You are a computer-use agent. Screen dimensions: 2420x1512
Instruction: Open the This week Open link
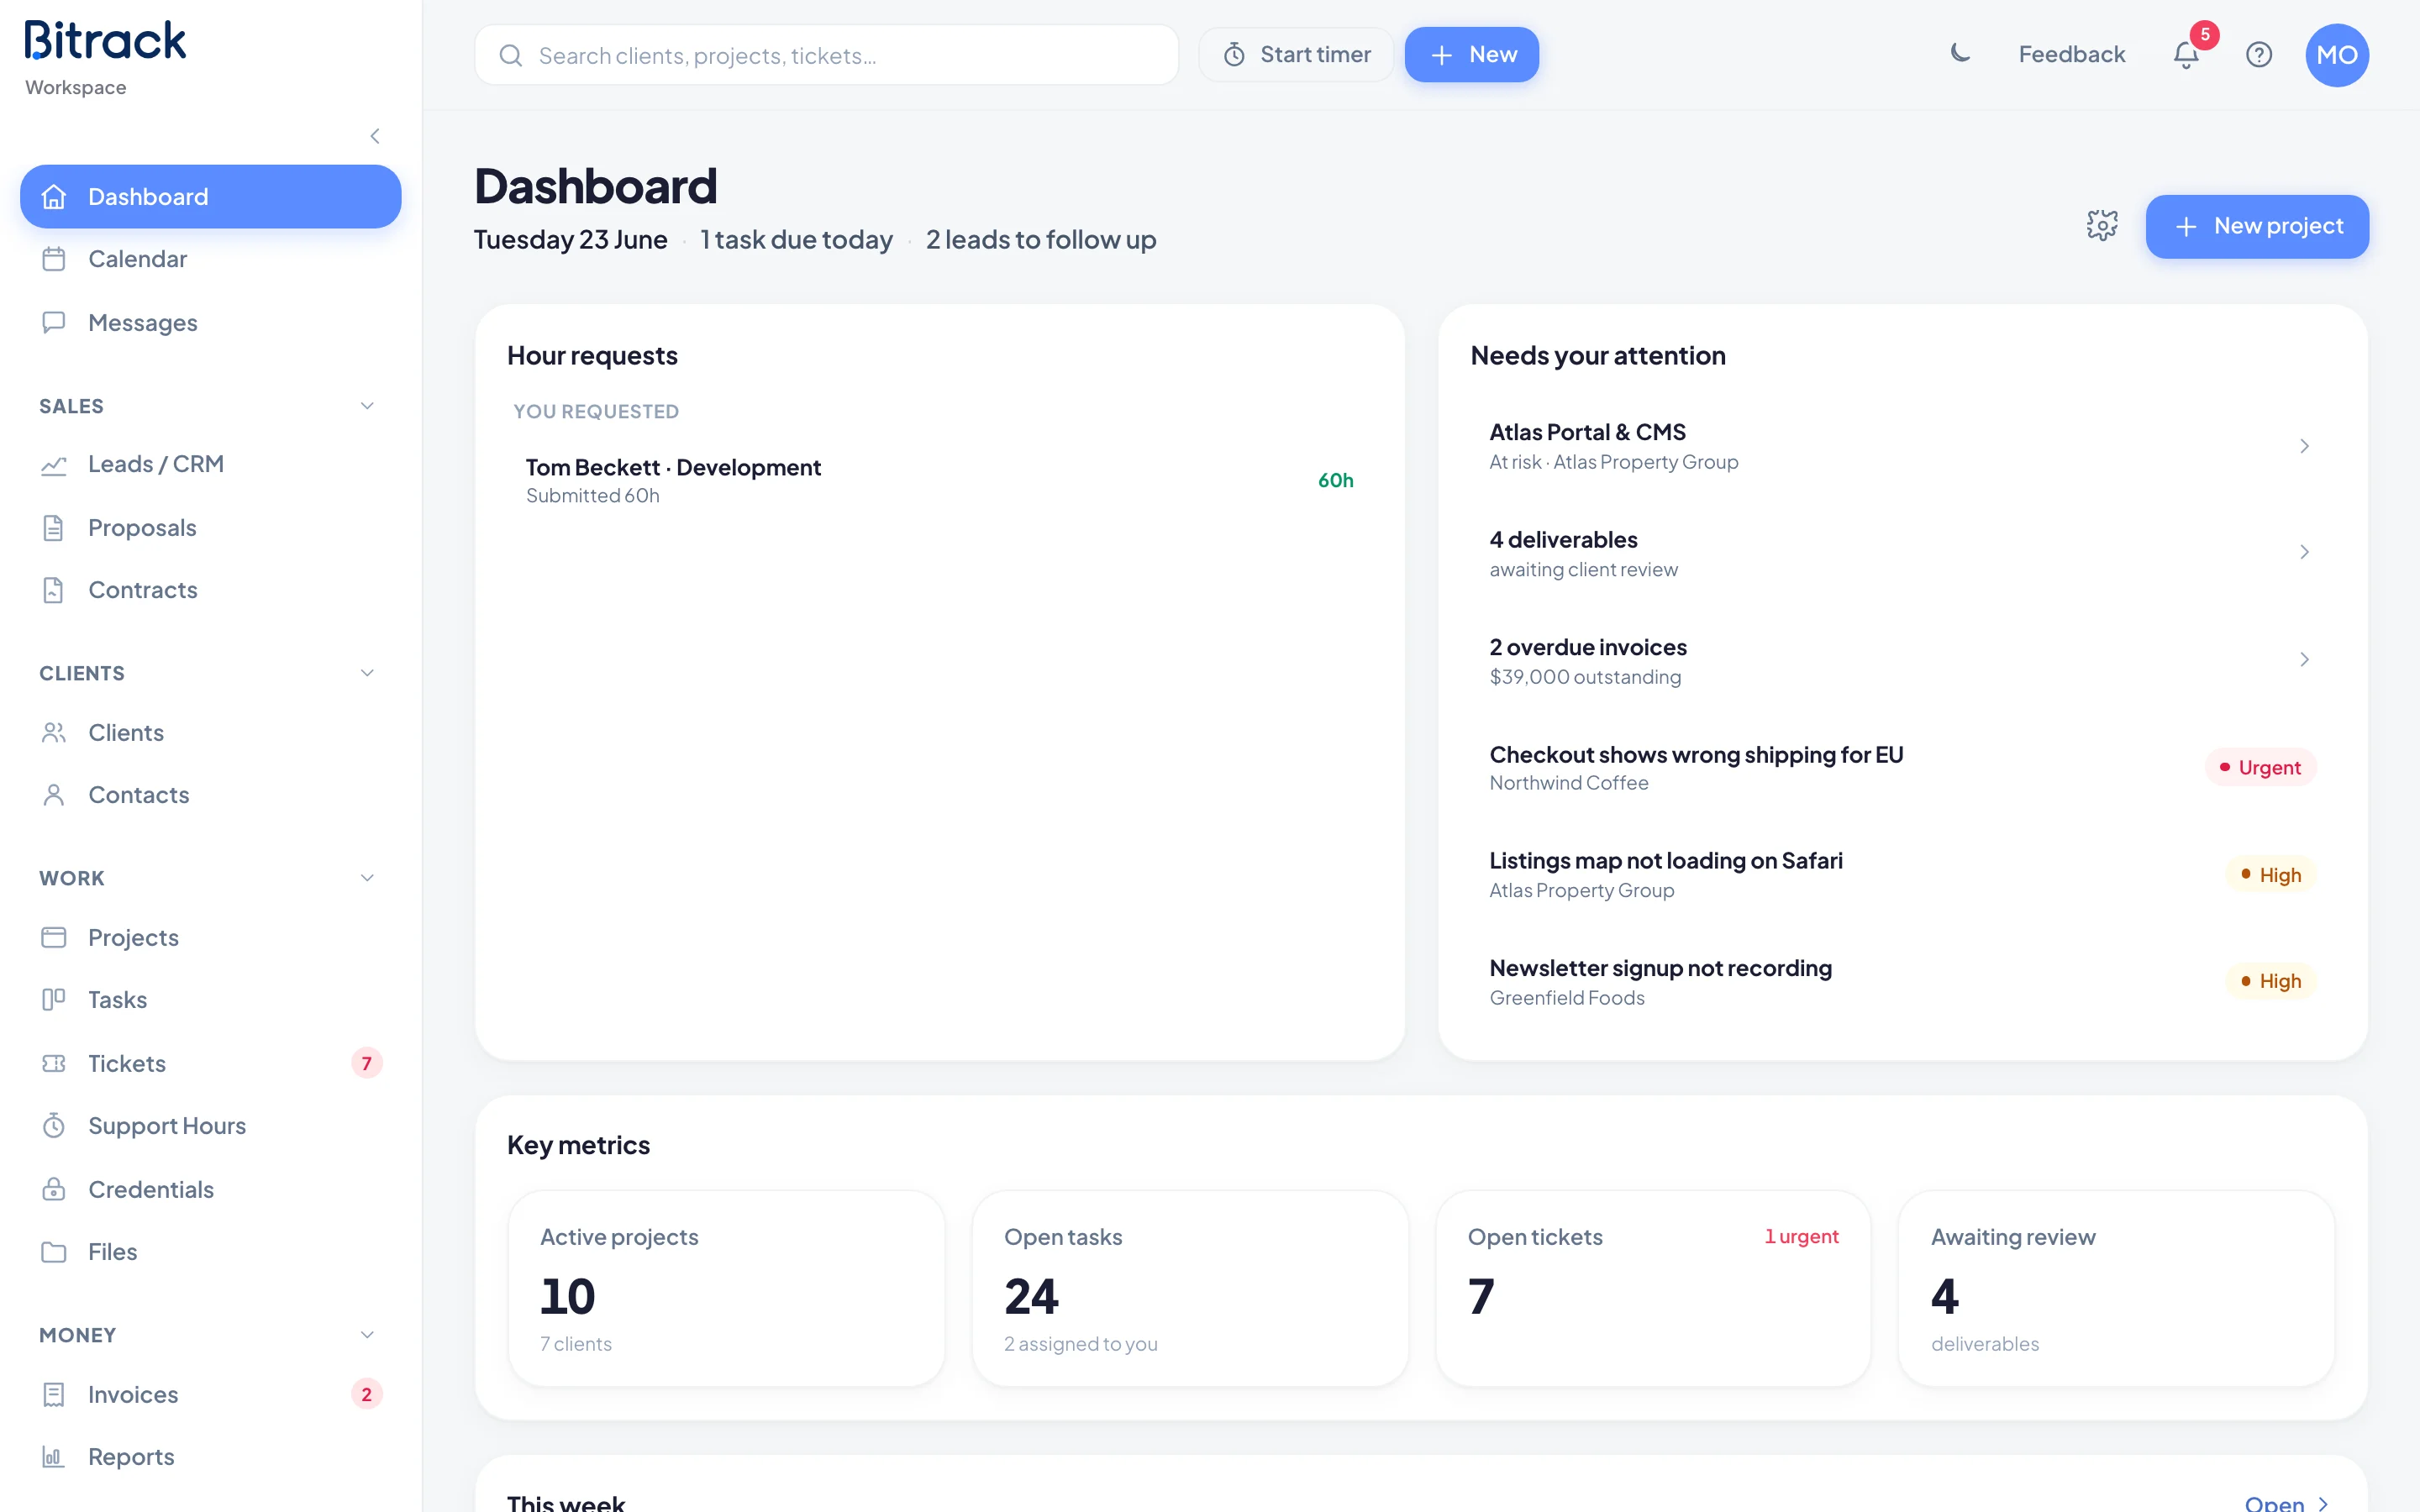coord(2286,1503)
